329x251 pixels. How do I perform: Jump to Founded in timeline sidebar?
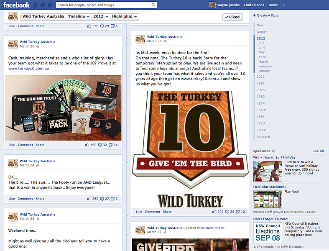click(263, 137)
